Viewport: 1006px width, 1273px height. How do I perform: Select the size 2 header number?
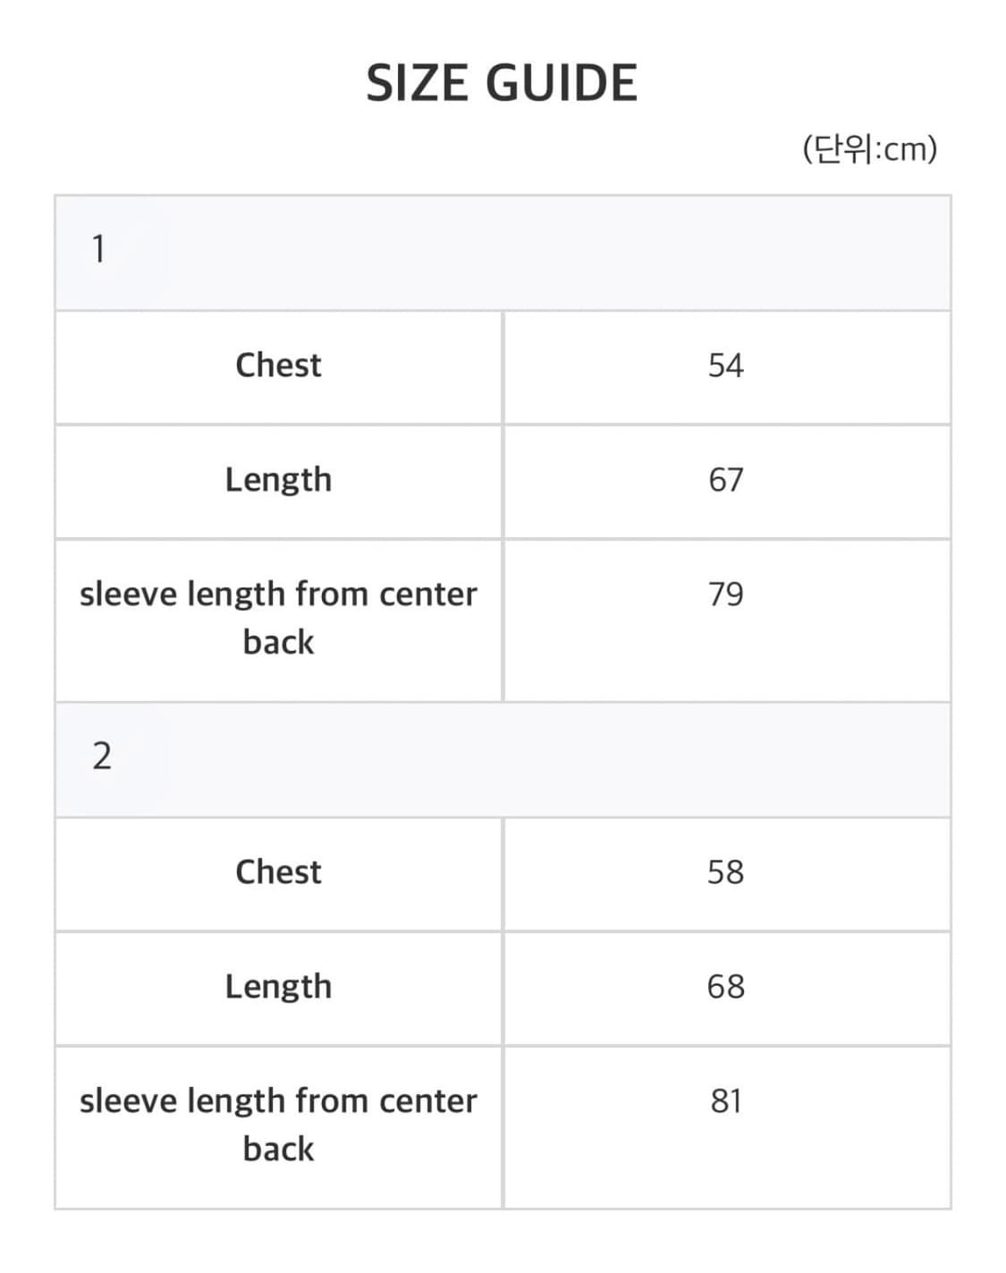(x=102, y=756)
